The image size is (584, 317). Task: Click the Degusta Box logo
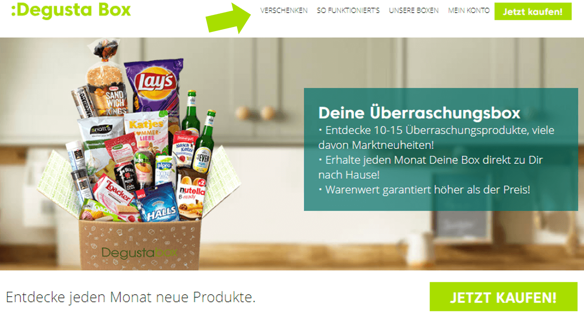coord(71,10)
